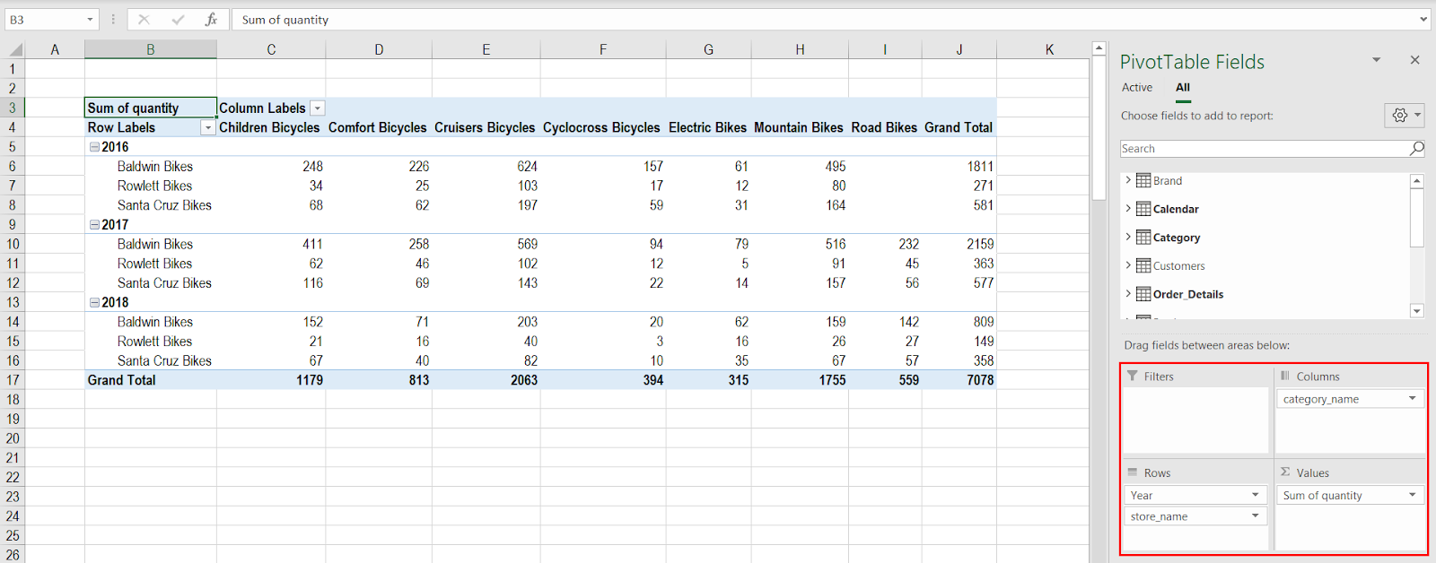Click the Enter checkmark icon in formula bar
This screenshot has height=563, width=1436.
178,19
